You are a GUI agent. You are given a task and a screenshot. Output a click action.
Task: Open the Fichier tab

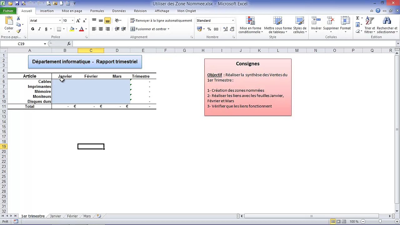(x=8, y=11)
